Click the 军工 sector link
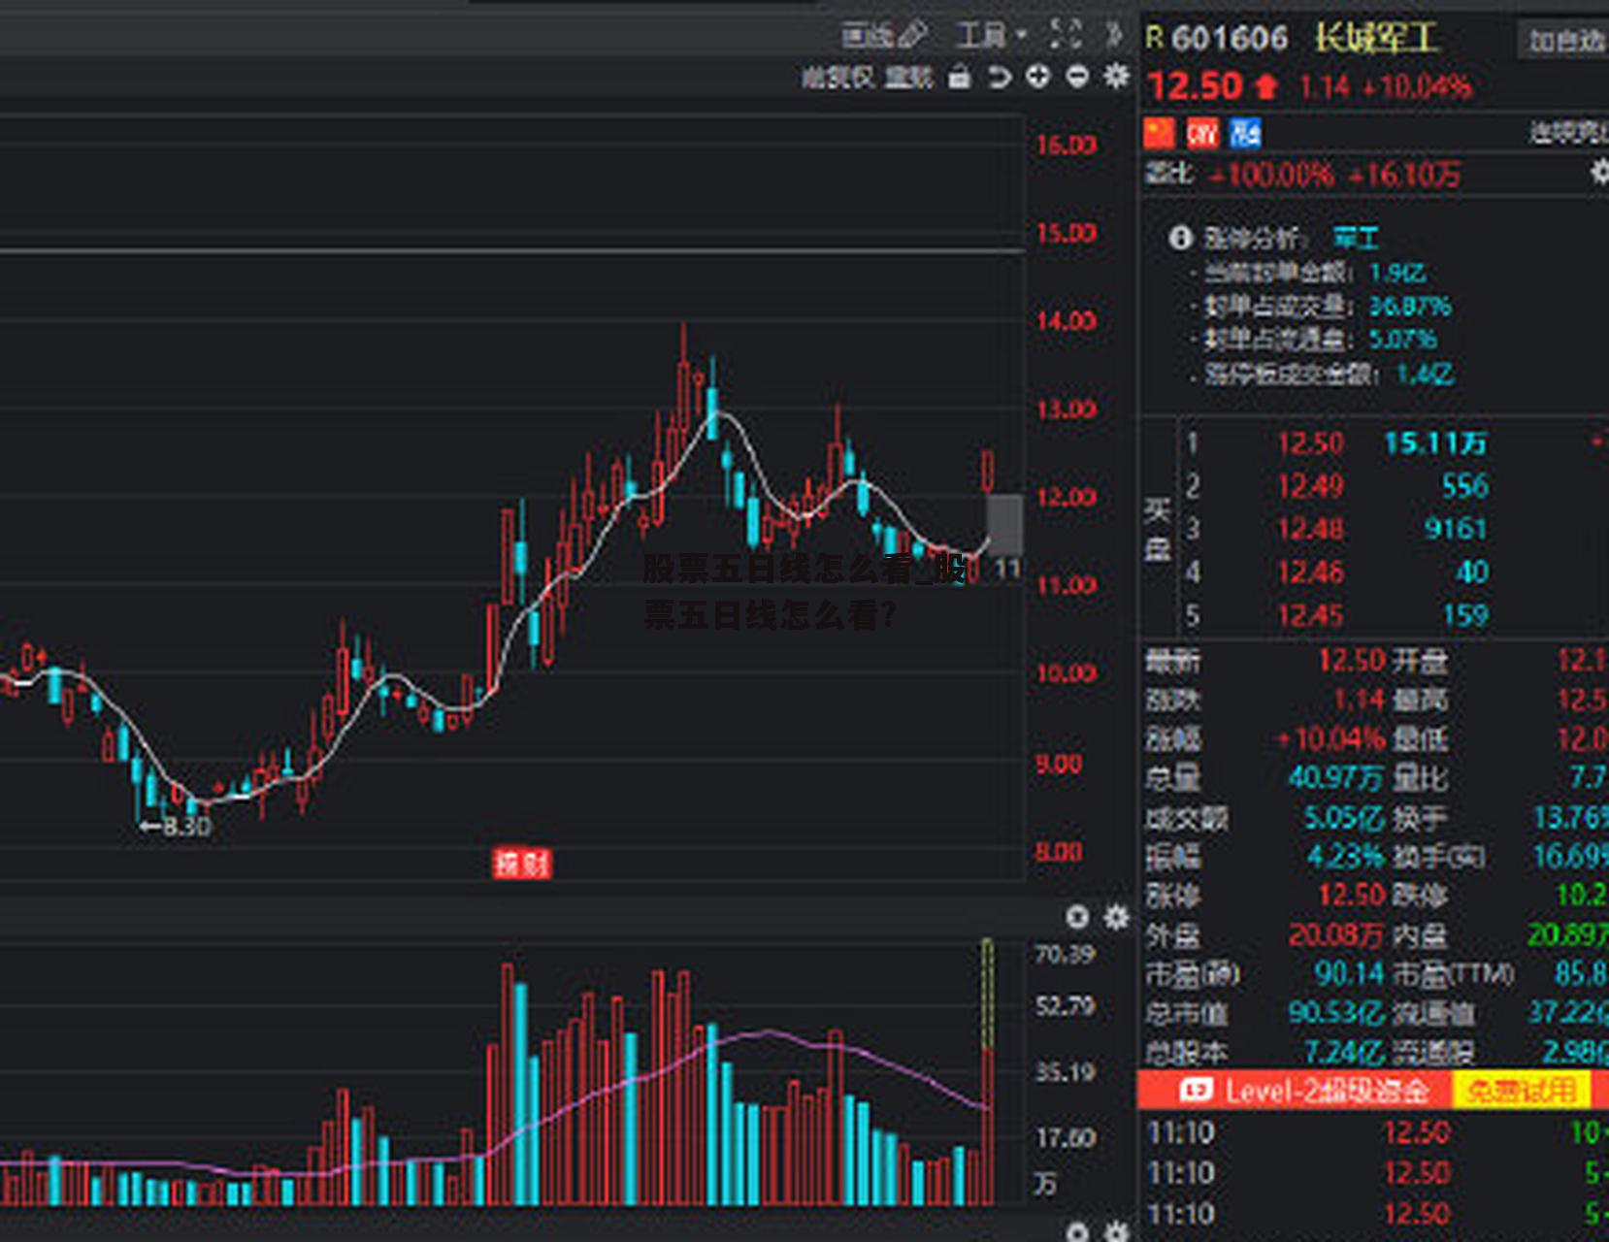The image size is (1609, 1242). 1356,238
